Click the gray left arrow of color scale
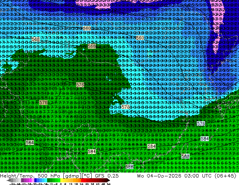Screen dimensions: 239x185 click(x=8, y=180)
